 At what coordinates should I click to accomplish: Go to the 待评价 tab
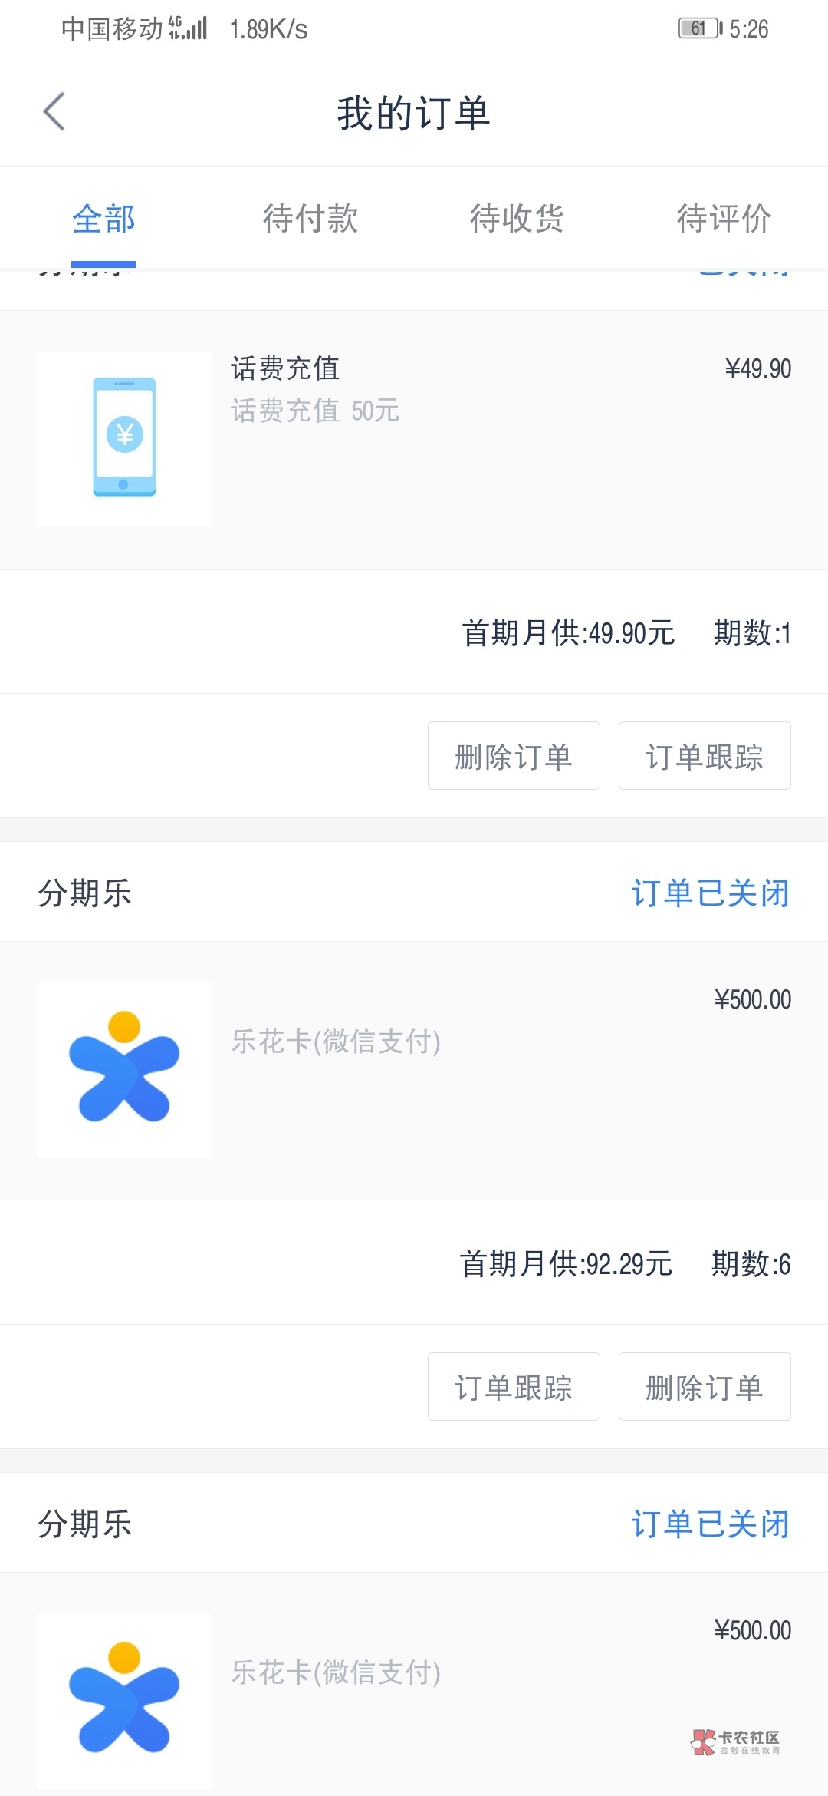(x=724, y=220)
